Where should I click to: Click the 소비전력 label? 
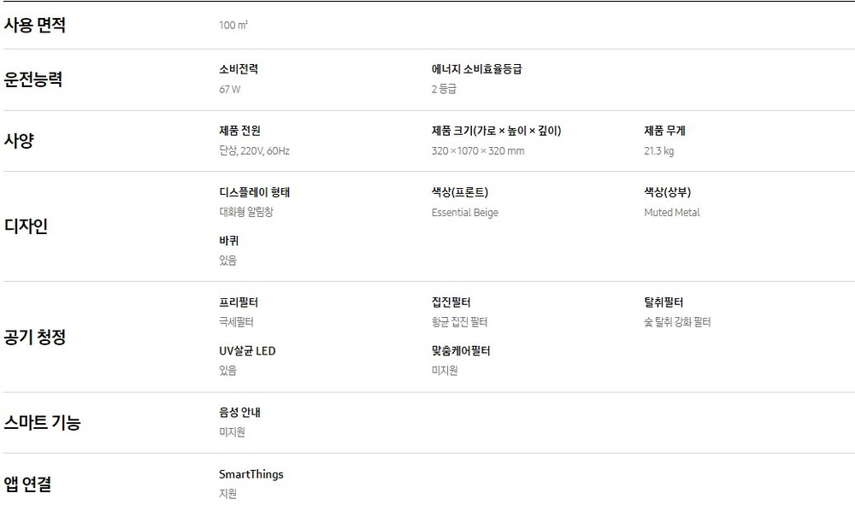click(239, 69)
